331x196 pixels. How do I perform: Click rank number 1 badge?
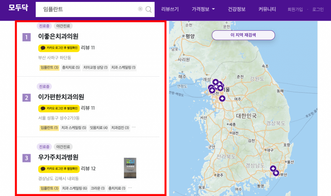tap(27, 37)
